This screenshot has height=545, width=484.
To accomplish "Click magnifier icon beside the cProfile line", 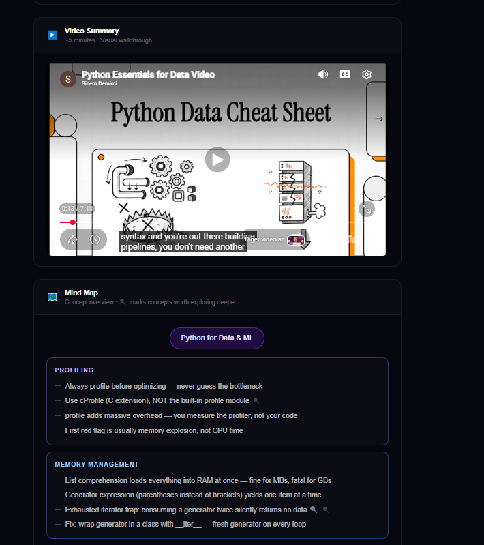I will coord(256,401).
